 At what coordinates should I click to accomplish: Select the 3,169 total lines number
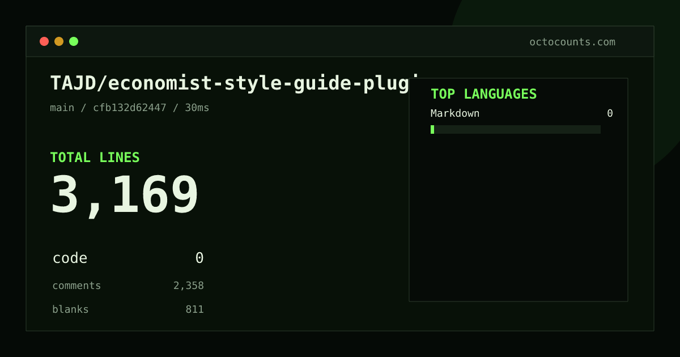pos(125,194)
